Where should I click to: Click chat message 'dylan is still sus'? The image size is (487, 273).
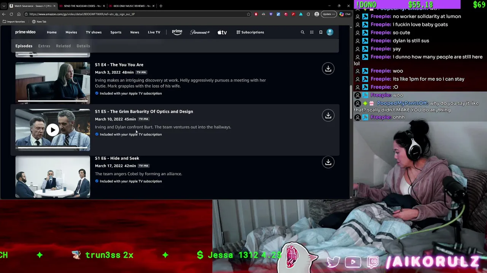click(411, 41)
